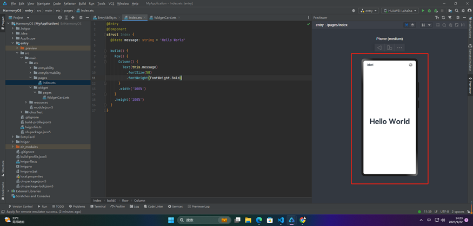Click the Tт font icon in Previewer header
Viewport: 473px width, 226px height.
click(437, 18)
